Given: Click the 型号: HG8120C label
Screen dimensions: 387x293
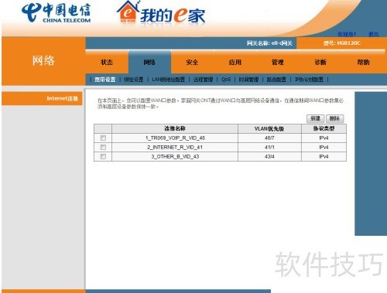Looking at the screenshot, I should click(x=342, y=43).
